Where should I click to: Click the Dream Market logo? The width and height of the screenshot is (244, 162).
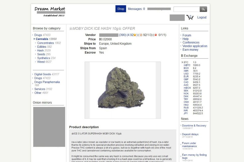click(50, 11)
